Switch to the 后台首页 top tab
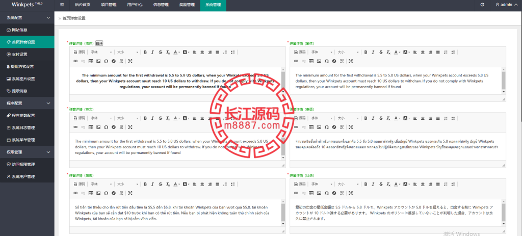Image resolution: width=522 pixels, height=236 pixels. (83, 5)
